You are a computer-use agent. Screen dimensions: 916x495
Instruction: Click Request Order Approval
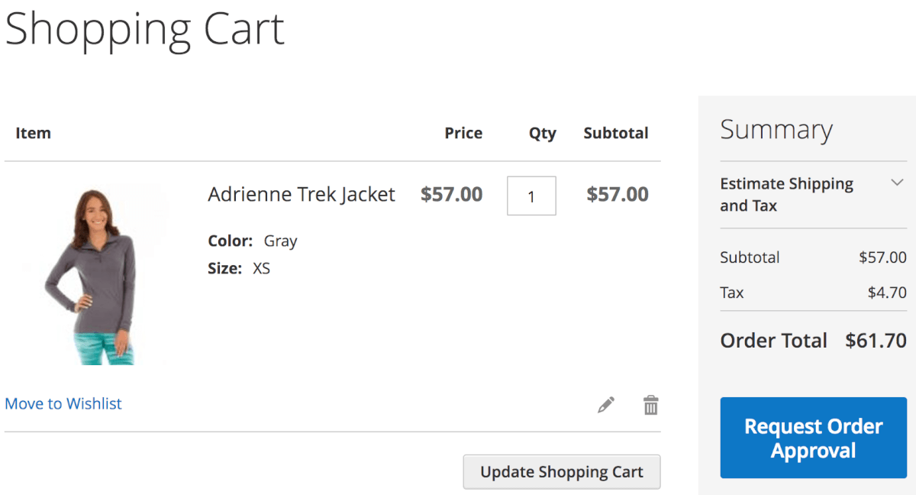click(x=813, y=438)
